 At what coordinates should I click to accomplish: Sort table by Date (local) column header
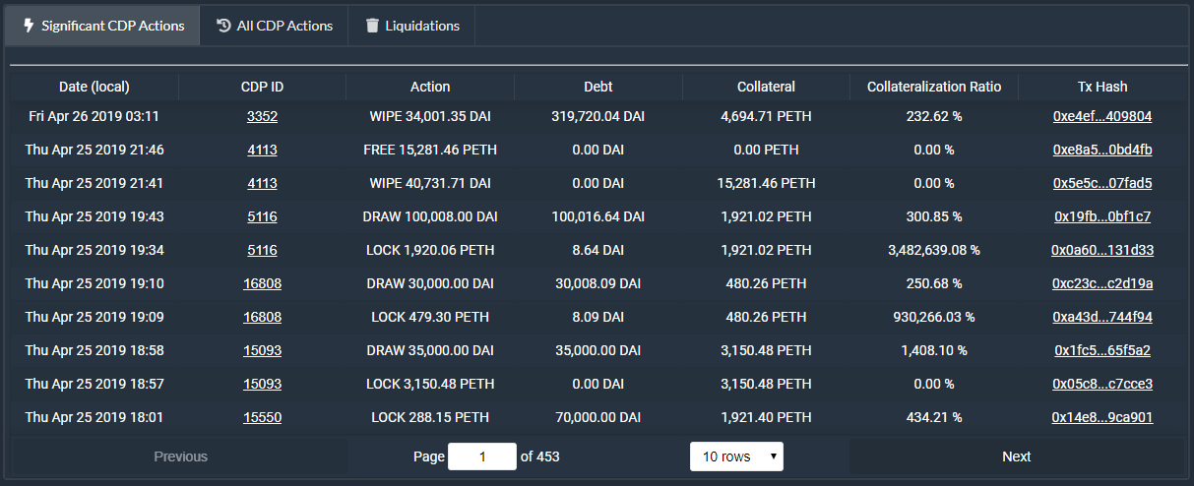pos(94,87)
